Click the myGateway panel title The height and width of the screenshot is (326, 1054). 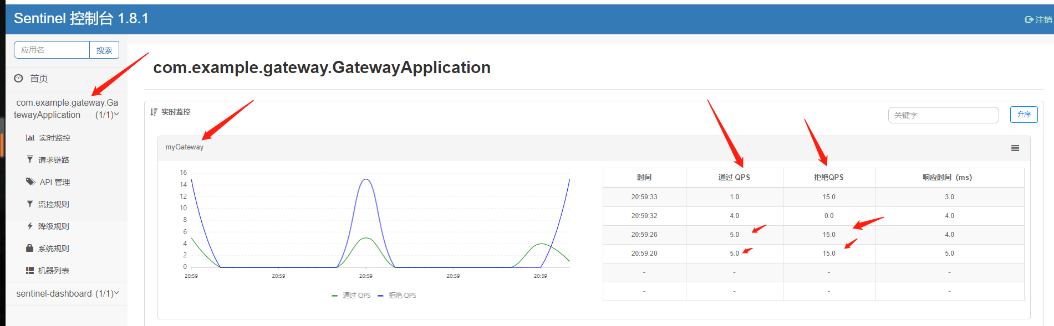tap(185, 147)
